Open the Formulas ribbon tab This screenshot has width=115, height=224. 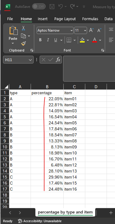90,19
